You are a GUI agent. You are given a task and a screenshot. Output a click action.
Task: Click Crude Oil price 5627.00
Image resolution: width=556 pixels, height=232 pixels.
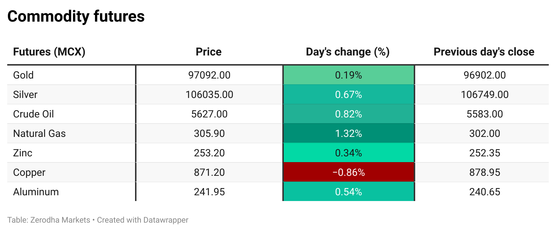point(209,114)
